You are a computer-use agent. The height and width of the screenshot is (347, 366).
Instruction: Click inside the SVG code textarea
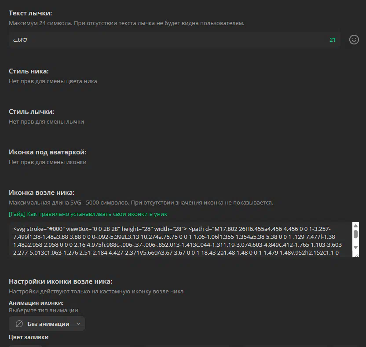[x=180, y=240]
